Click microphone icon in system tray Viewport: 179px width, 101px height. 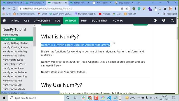147,98
